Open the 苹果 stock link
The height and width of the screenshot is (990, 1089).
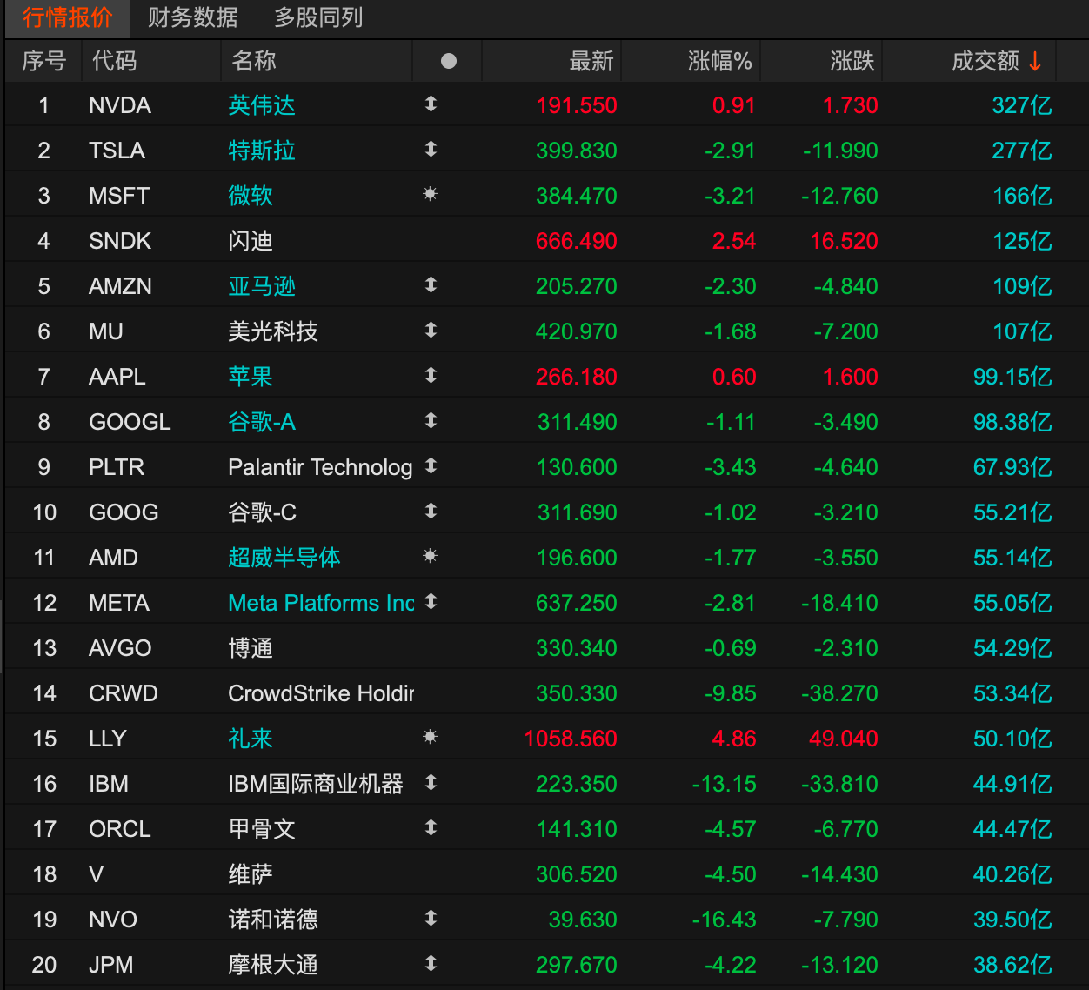coord(251,377)
